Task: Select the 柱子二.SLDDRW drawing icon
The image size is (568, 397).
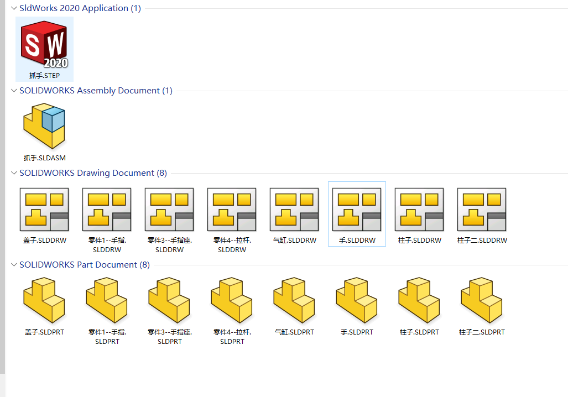Action: tap(482, 210)
